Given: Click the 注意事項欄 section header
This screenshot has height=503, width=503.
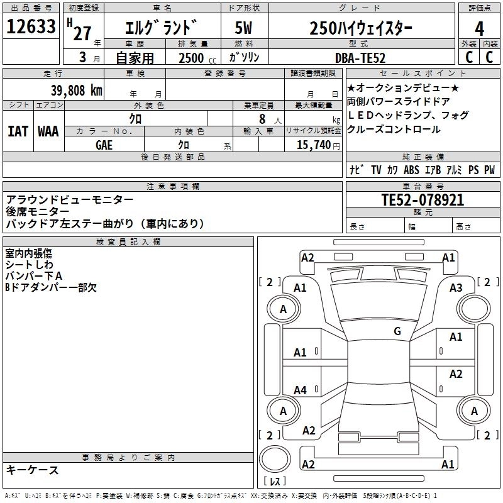Looking at the screenshot, I should click(x=172, y=186).
